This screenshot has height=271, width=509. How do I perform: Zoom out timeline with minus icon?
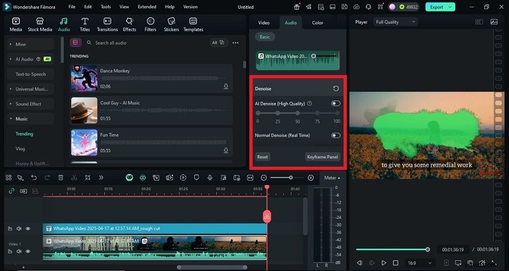(x=264, y=177)
